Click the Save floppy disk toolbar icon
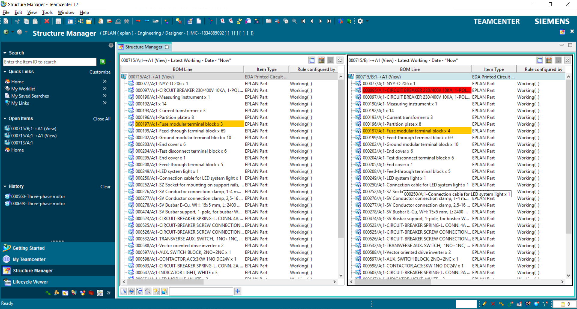 click(58, 21)
